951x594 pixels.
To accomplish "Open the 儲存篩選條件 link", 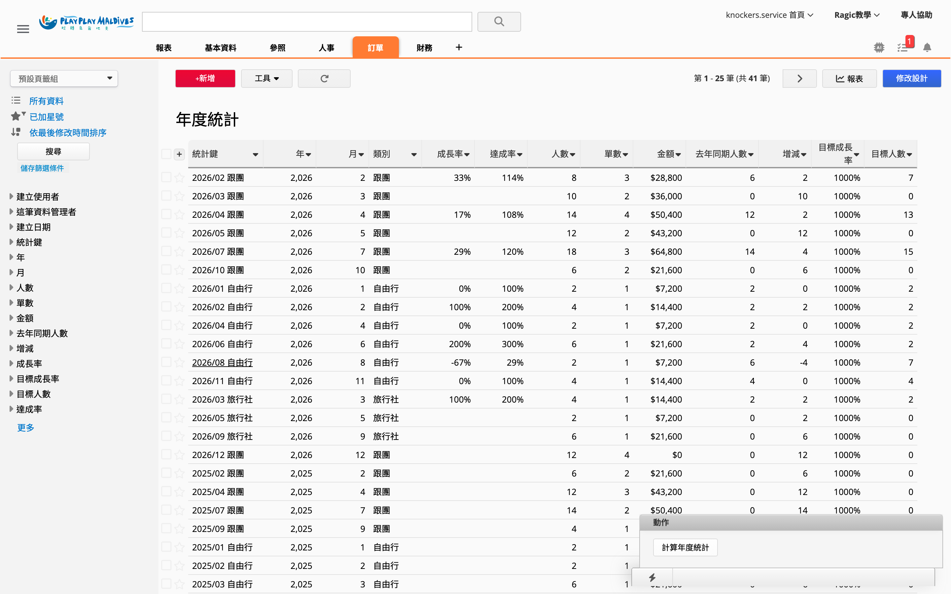I will pos(42,168).
